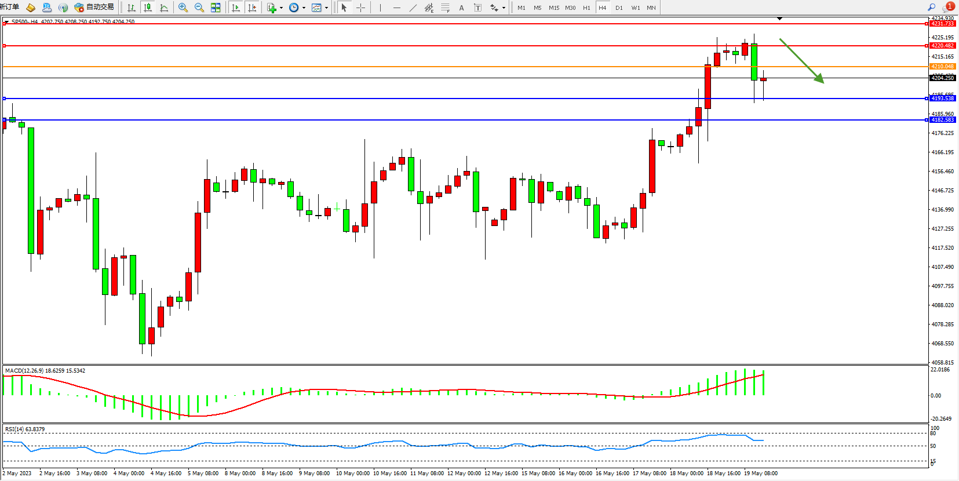
Task: Click the notification bubble with red badge
Action: point(948,8)
